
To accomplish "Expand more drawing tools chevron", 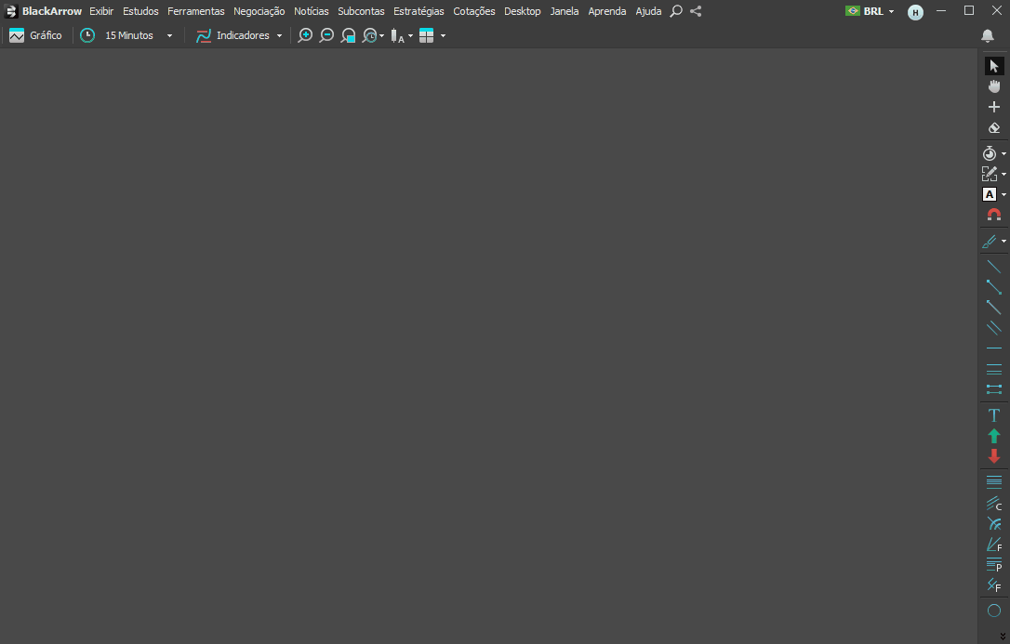I will point(1002,636).
